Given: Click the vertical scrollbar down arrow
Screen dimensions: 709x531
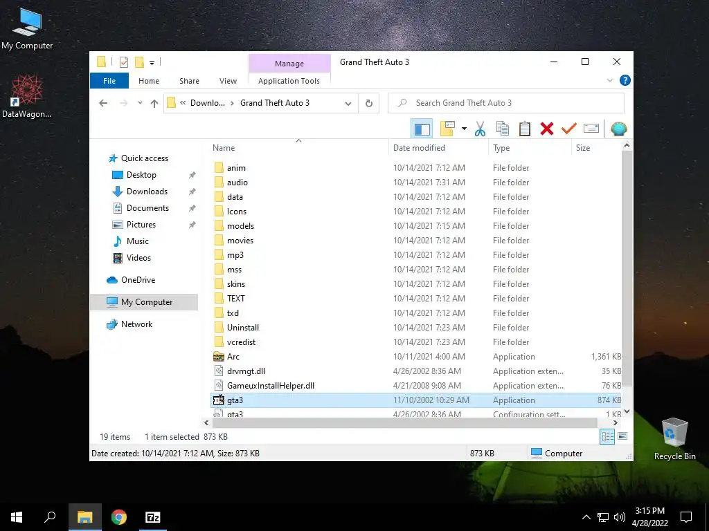Looking at the screenshot, I should click(627, 411).
